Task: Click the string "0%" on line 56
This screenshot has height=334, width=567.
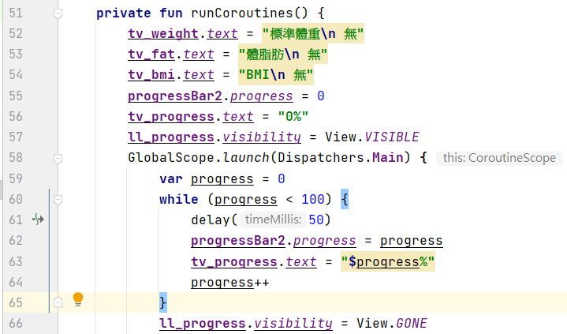Action: coord(293,117)
